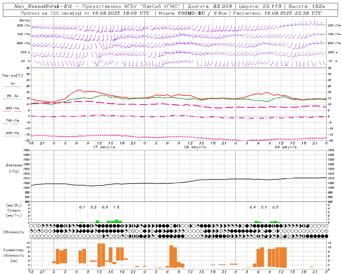The width and height of the screenshot is (342, 274).
Task: Select the provider text ФГБУ "ЗапСиб УГМС"
Action: pyautogui.click(x=153, y=6)
